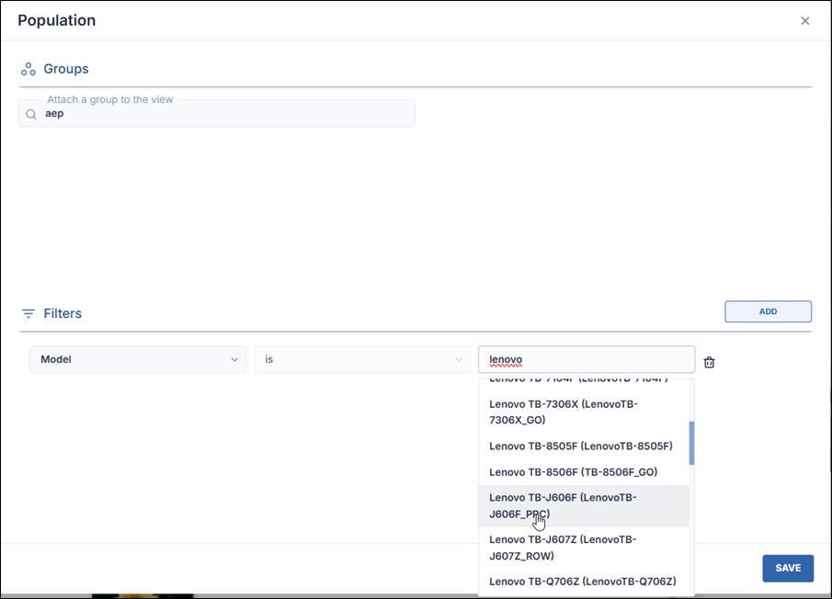832x599 pixels.
Task: Delete the Model filter with trash icon
Action: (x=709, y=362)
